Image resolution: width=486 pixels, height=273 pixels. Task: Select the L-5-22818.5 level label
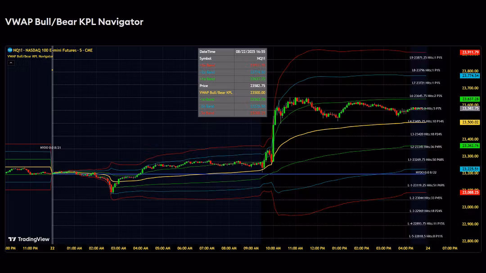(426, 236)
